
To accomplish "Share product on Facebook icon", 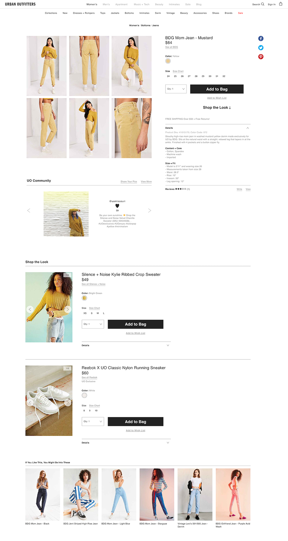I will pyautogui.click(x=261, y=39).
